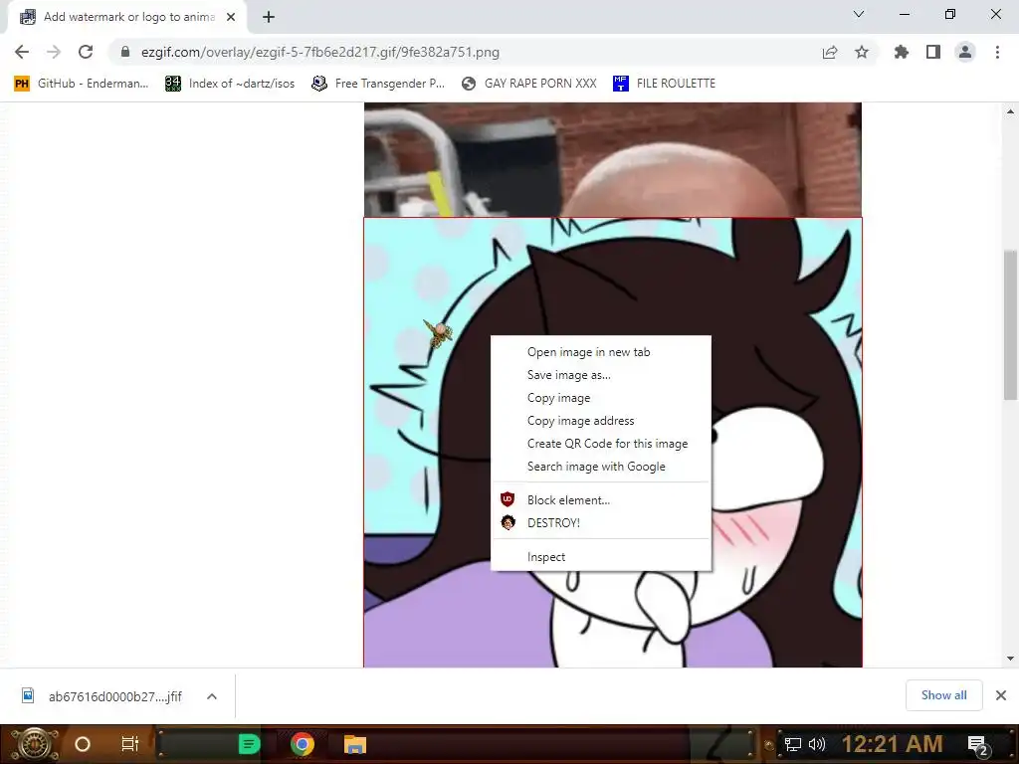The image size is (1019, 764).
Task: Open Chrome from the taskbar
Action: click(303, 744)
